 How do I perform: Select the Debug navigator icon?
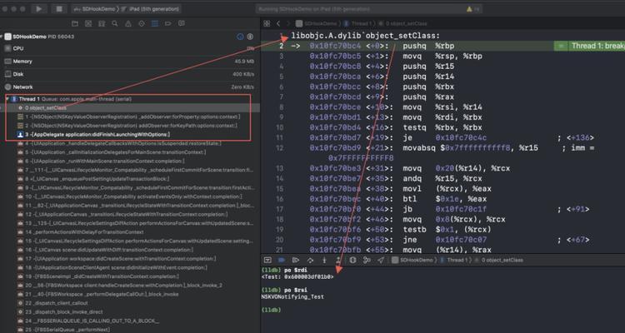click(x=155, y=24)
